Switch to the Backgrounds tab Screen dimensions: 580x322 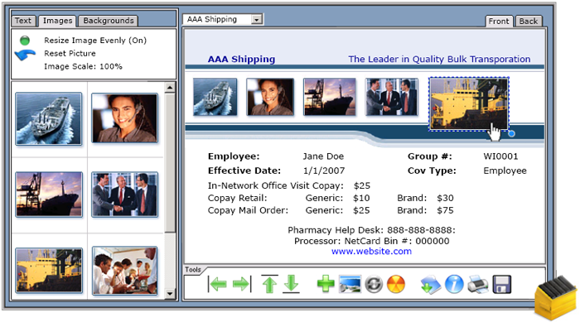click(x=109, y=21)
